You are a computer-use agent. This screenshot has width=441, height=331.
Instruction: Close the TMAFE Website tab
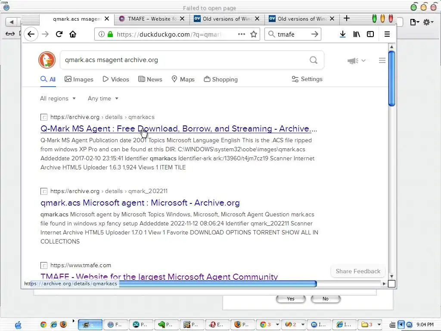[182, 19]
